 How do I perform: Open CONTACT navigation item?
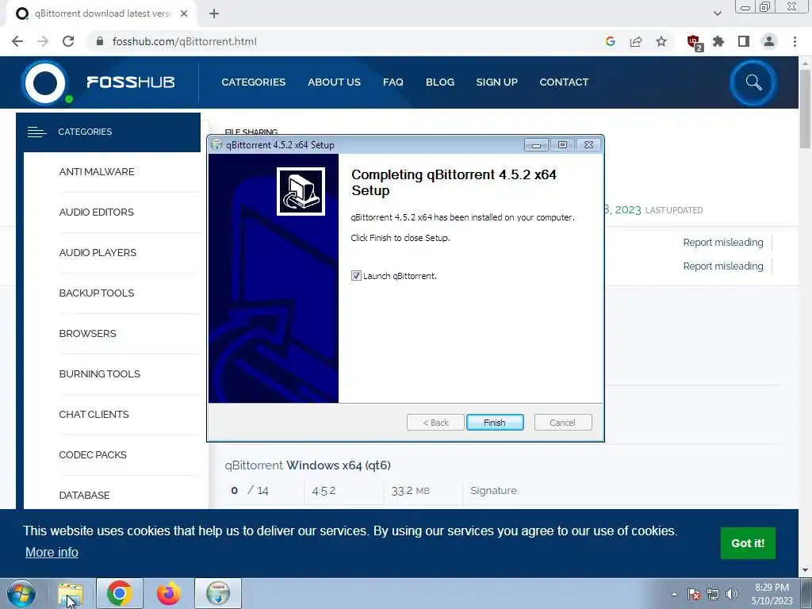(564, 82)
